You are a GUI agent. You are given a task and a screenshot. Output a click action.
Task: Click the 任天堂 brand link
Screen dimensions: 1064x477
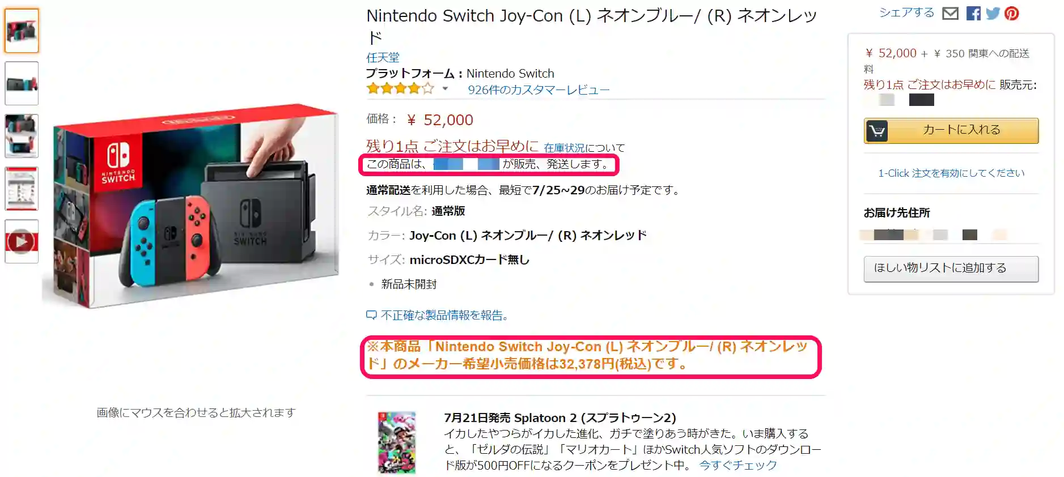tap(383, 57)
